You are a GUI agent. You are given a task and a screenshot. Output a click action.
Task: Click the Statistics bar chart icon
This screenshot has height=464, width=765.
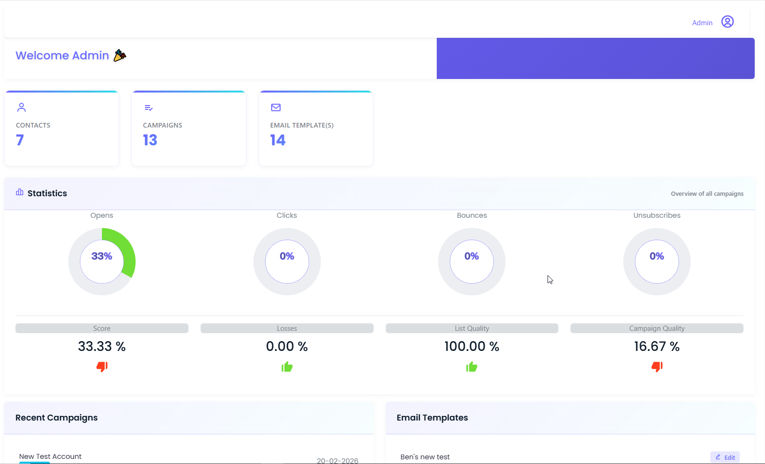coord(19,192)
